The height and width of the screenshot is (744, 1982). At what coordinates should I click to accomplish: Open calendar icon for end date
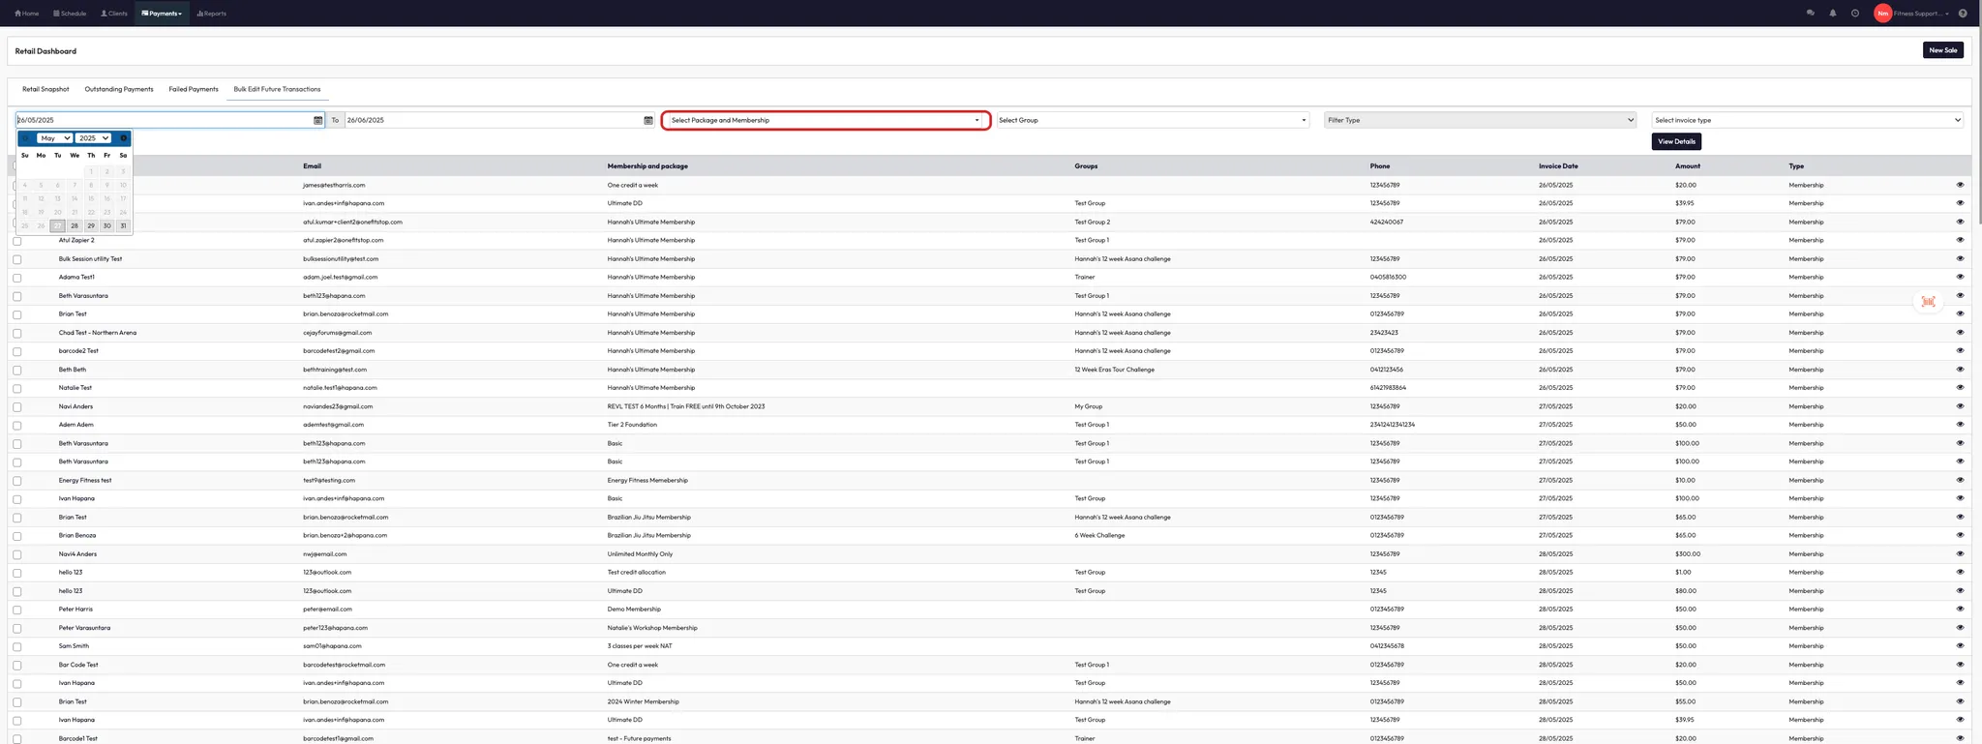point(647,120)
